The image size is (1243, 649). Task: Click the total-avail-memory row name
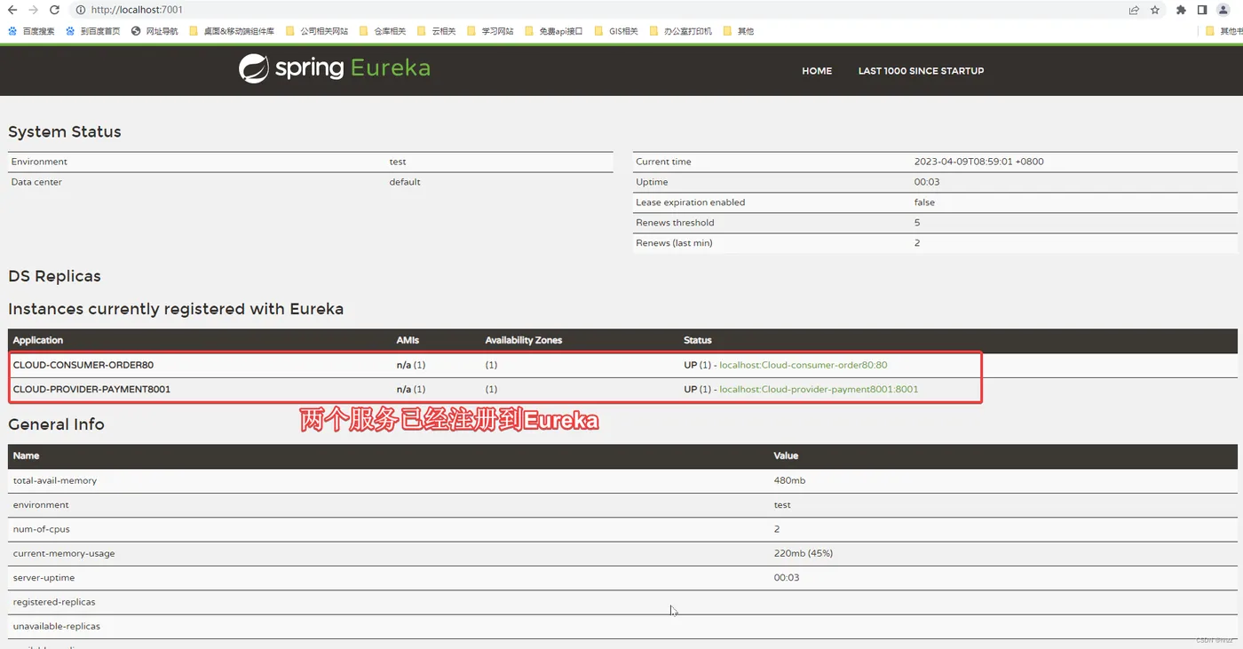click(55, 480)
